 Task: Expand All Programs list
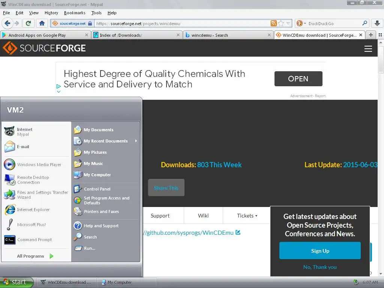tap(36, 256)
